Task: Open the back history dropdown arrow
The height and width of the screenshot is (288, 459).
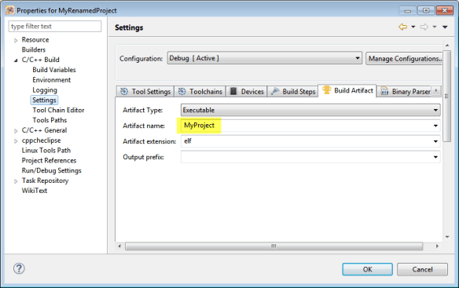Action: pos(413,27)
